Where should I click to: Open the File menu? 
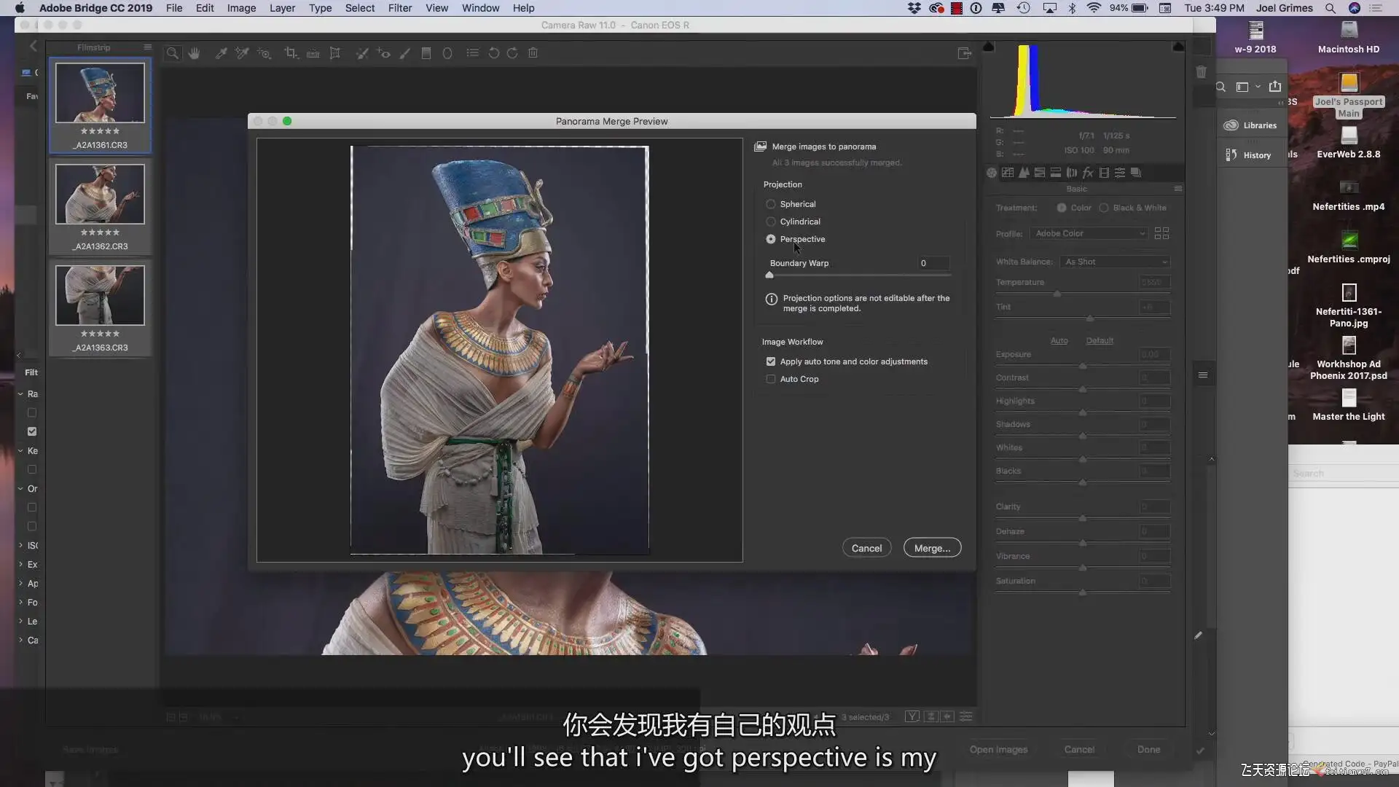tap(174, 8)
